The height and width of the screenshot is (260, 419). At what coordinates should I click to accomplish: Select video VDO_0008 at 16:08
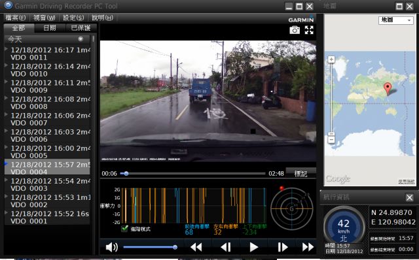point(47,103)
